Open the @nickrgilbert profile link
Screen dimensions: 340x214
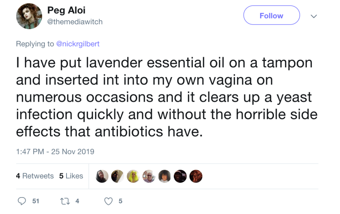click(x=78, y=44)
